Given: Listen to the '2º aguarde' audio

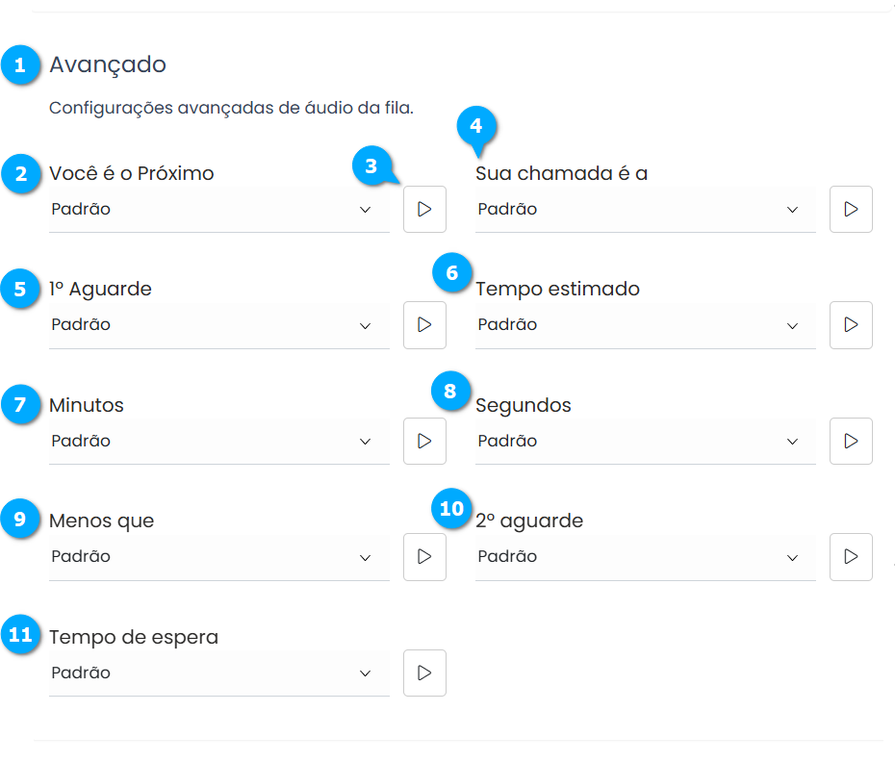Looking at the screenshot, I should [x=851, y=557].
